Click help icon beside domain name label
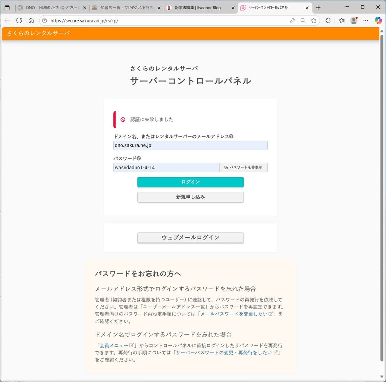This screenshot has width=386, height=382. (x=231, y=136)
